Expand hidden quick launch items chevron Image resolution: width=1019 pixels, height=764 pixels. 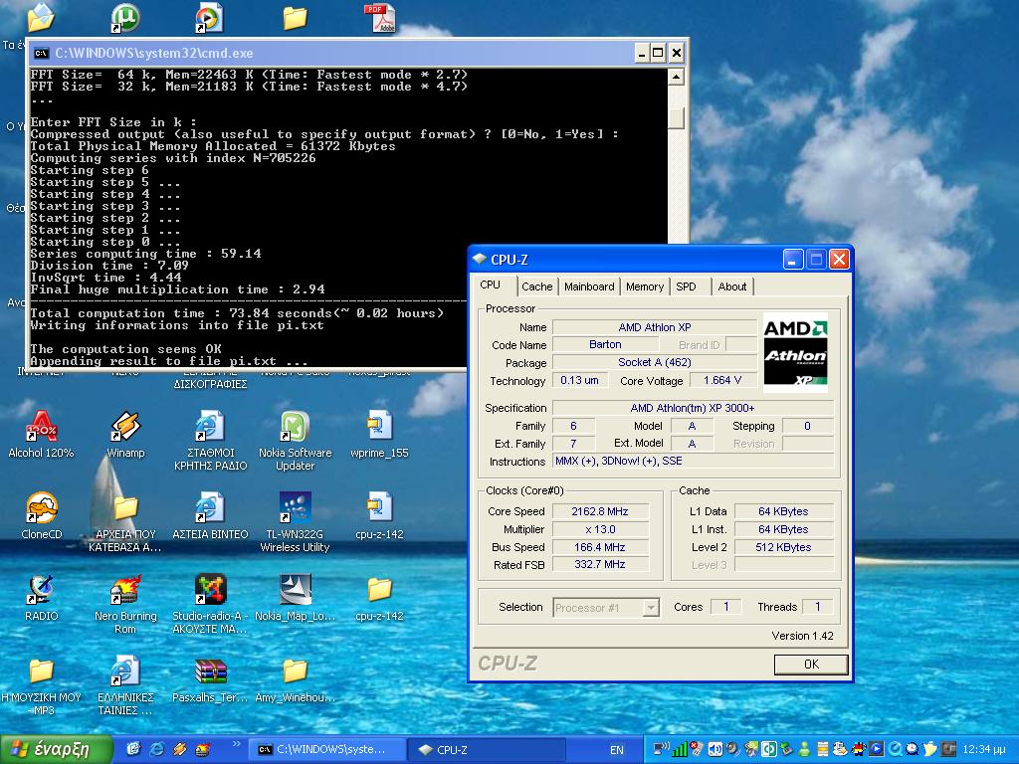coord(237,744)
